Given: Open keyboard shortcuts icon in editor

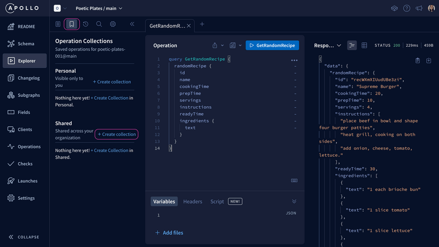Looking at the screenshot, I should coord(294,180).
